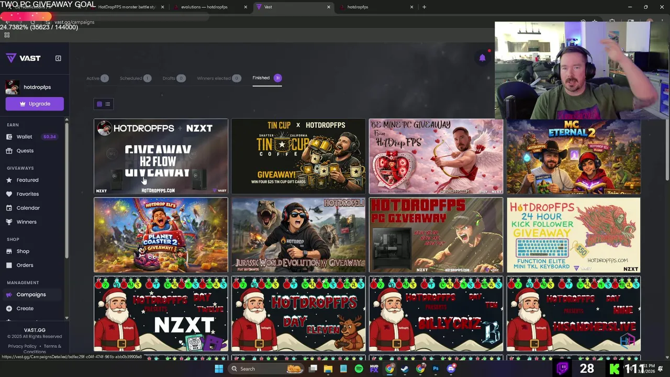The image size is (670, 377).
Task: Click the Upgrade button
Action: [35, 104]
